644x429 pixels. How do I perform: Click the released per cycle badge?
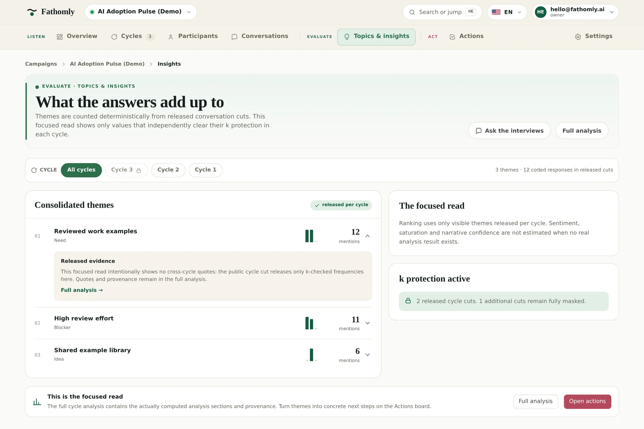point(341,205)
